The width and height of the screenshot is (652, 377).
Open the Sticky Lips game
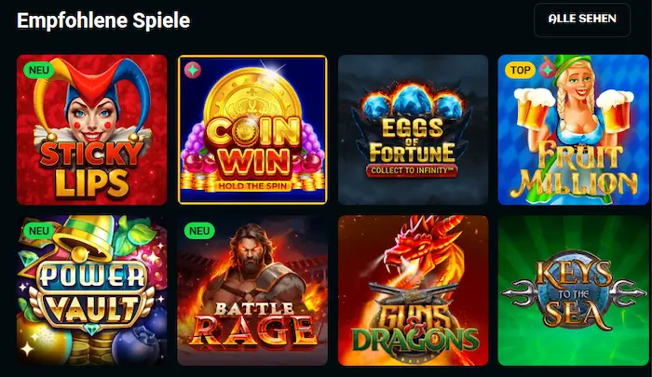click(x=92, y=129)
